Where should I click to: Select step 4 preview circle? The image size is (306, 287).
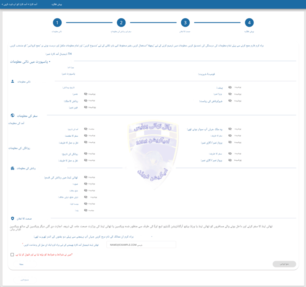point(249,23)
